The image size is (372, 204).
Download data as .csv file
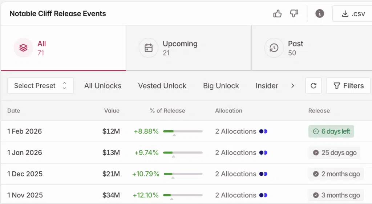(x=352, y=14)
